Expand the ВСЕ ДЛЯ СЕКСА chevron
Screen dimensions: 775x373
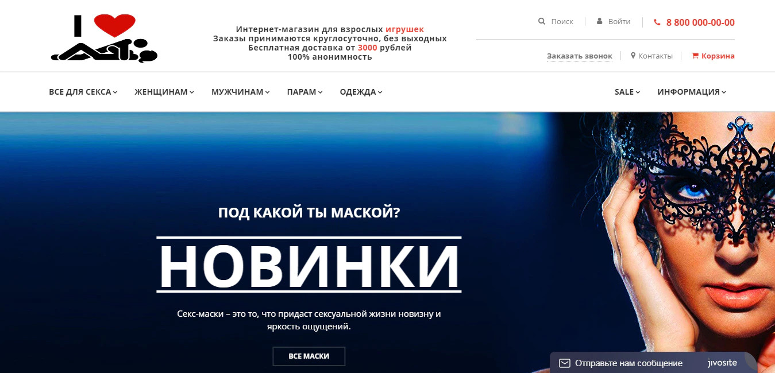(x=115, y=92)
